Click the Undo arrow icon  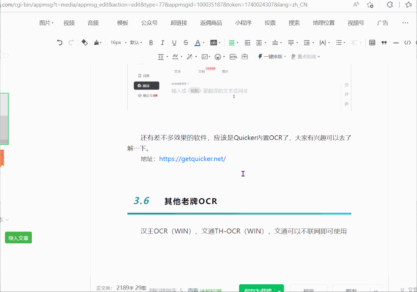click(59, 42)
